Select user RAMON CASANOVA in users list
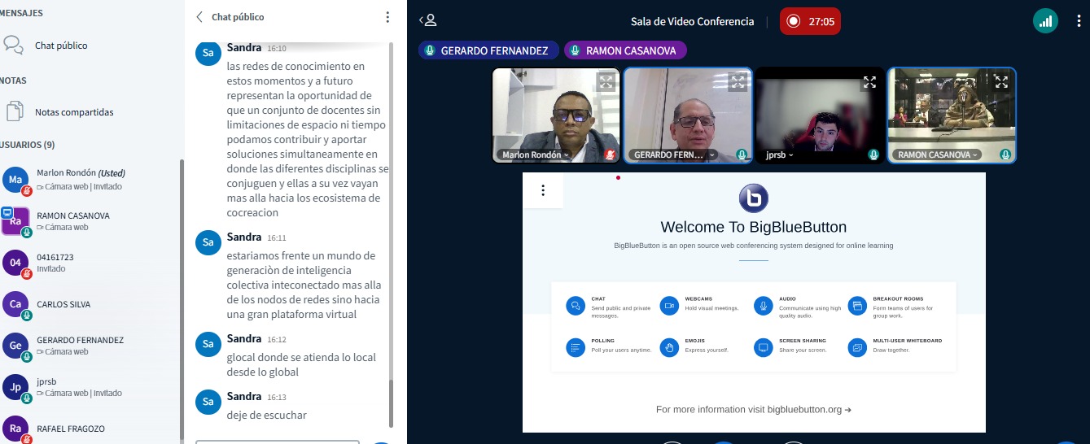The height and width of the screenshot is (444, 1090). click(90, 221)
